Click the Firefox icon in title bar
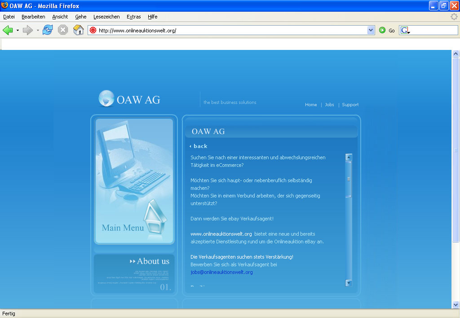This screenshot has height=318, width=460. [x=4, y=5]
